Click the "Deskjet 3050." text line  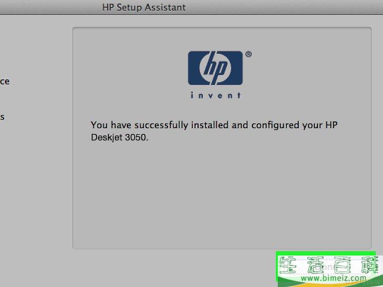tap(119, 137)
